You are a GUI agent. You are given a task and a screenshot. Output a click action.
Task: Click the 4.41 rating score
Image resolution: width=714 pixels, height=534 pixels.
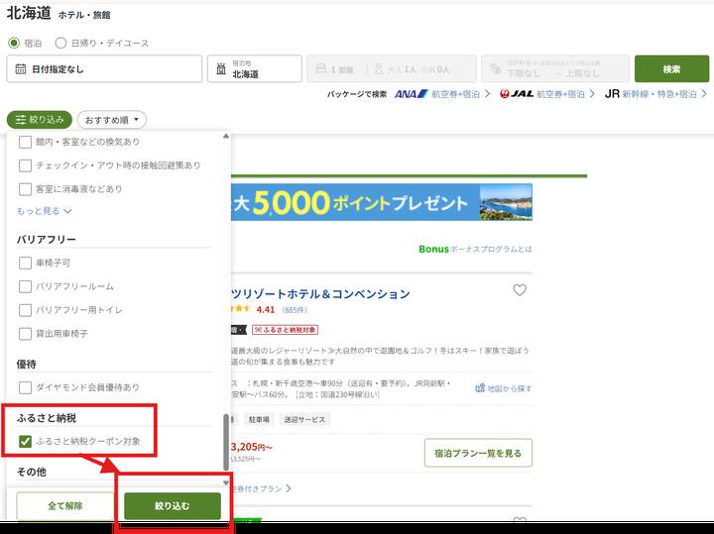click(266, 310)
